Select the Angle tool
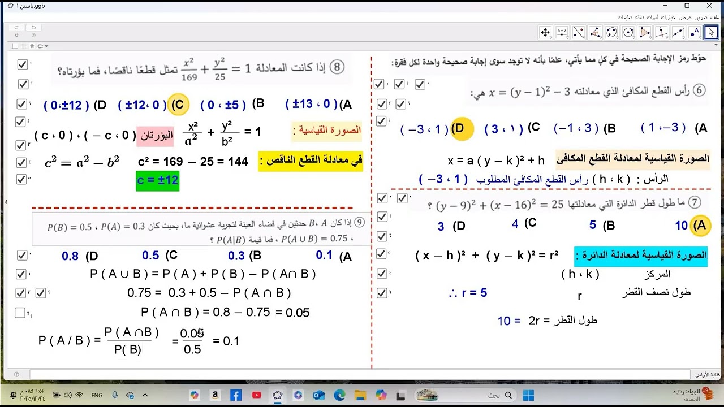The width and height of the screenshot is (724, 407). (595, 33)
